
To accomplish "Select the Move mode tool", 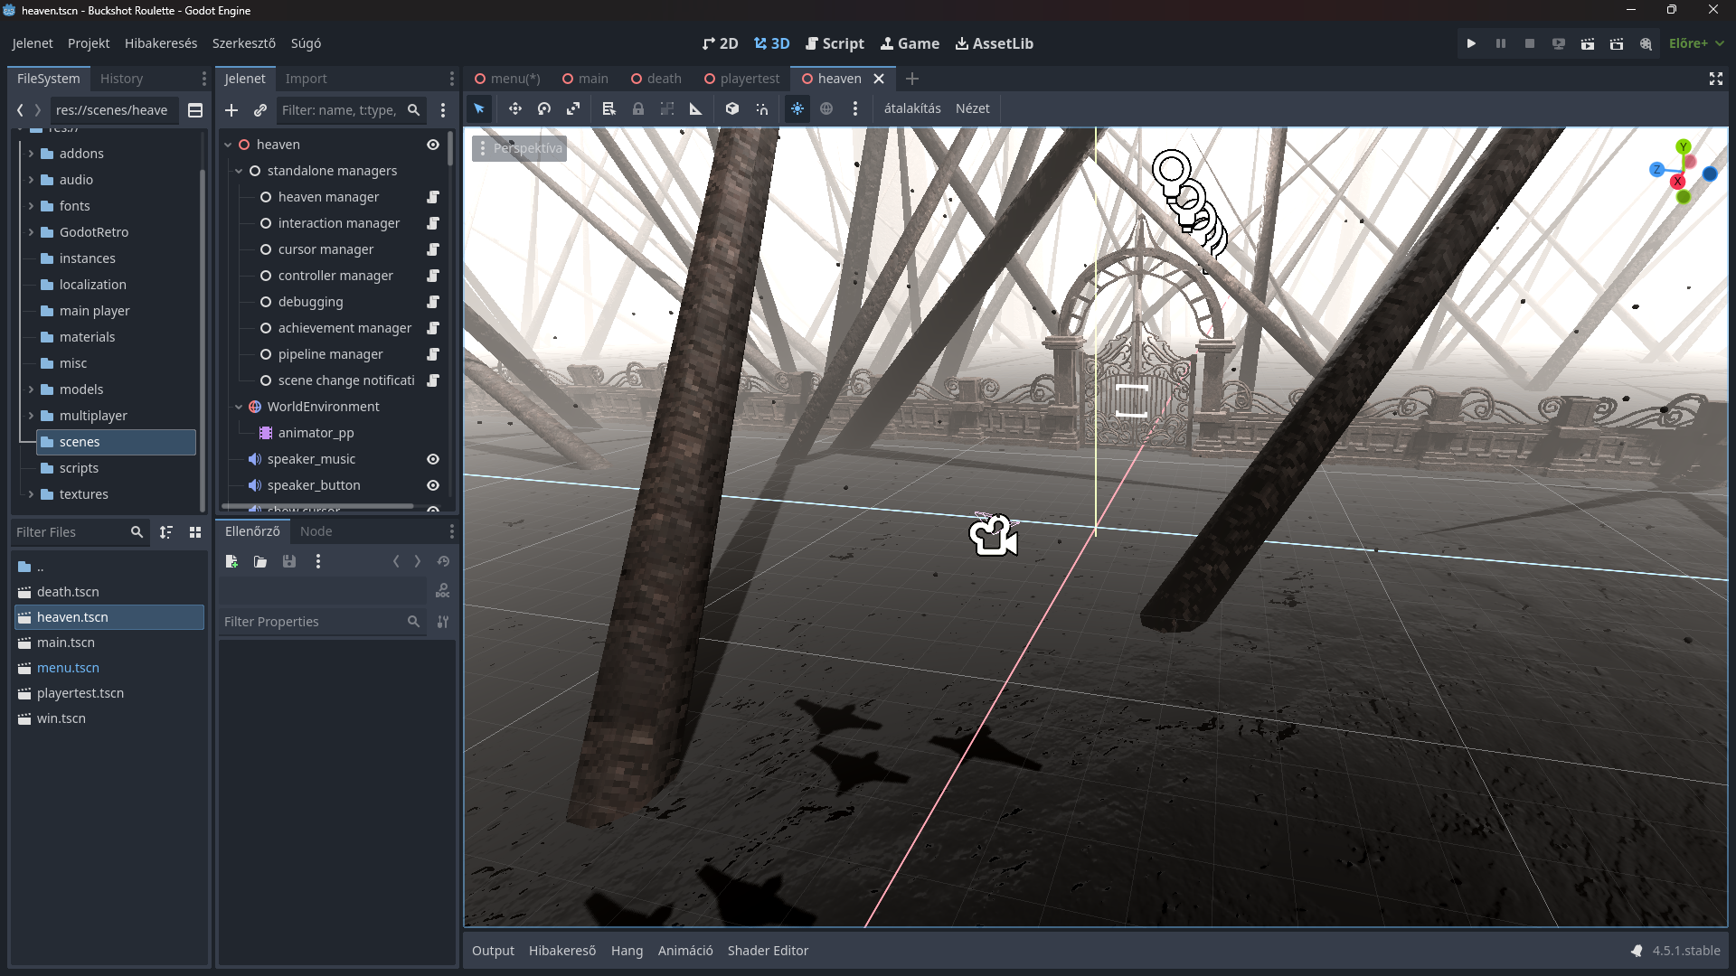I will point(514,108).
